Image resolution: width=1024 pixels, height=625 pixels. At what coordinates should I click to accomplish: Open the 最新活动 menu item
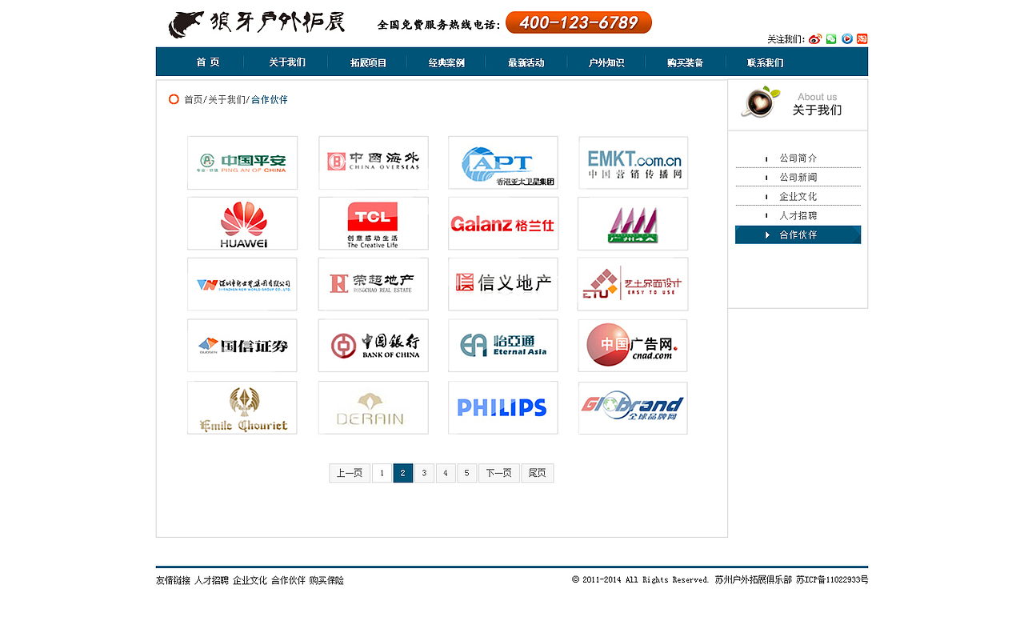pyautogui.click(x=526, y=62)
